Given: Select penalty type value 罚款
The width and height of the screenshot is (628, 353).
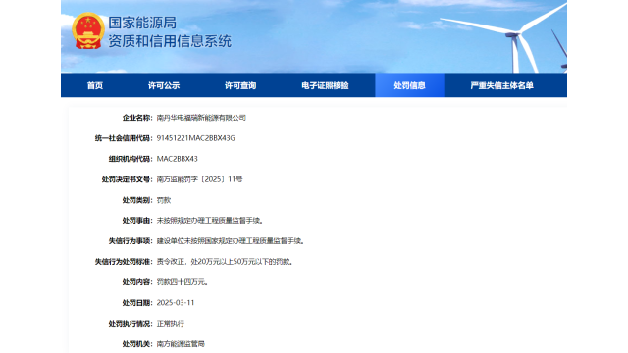Looking at the screenshot, I should [x=164, y=200].
